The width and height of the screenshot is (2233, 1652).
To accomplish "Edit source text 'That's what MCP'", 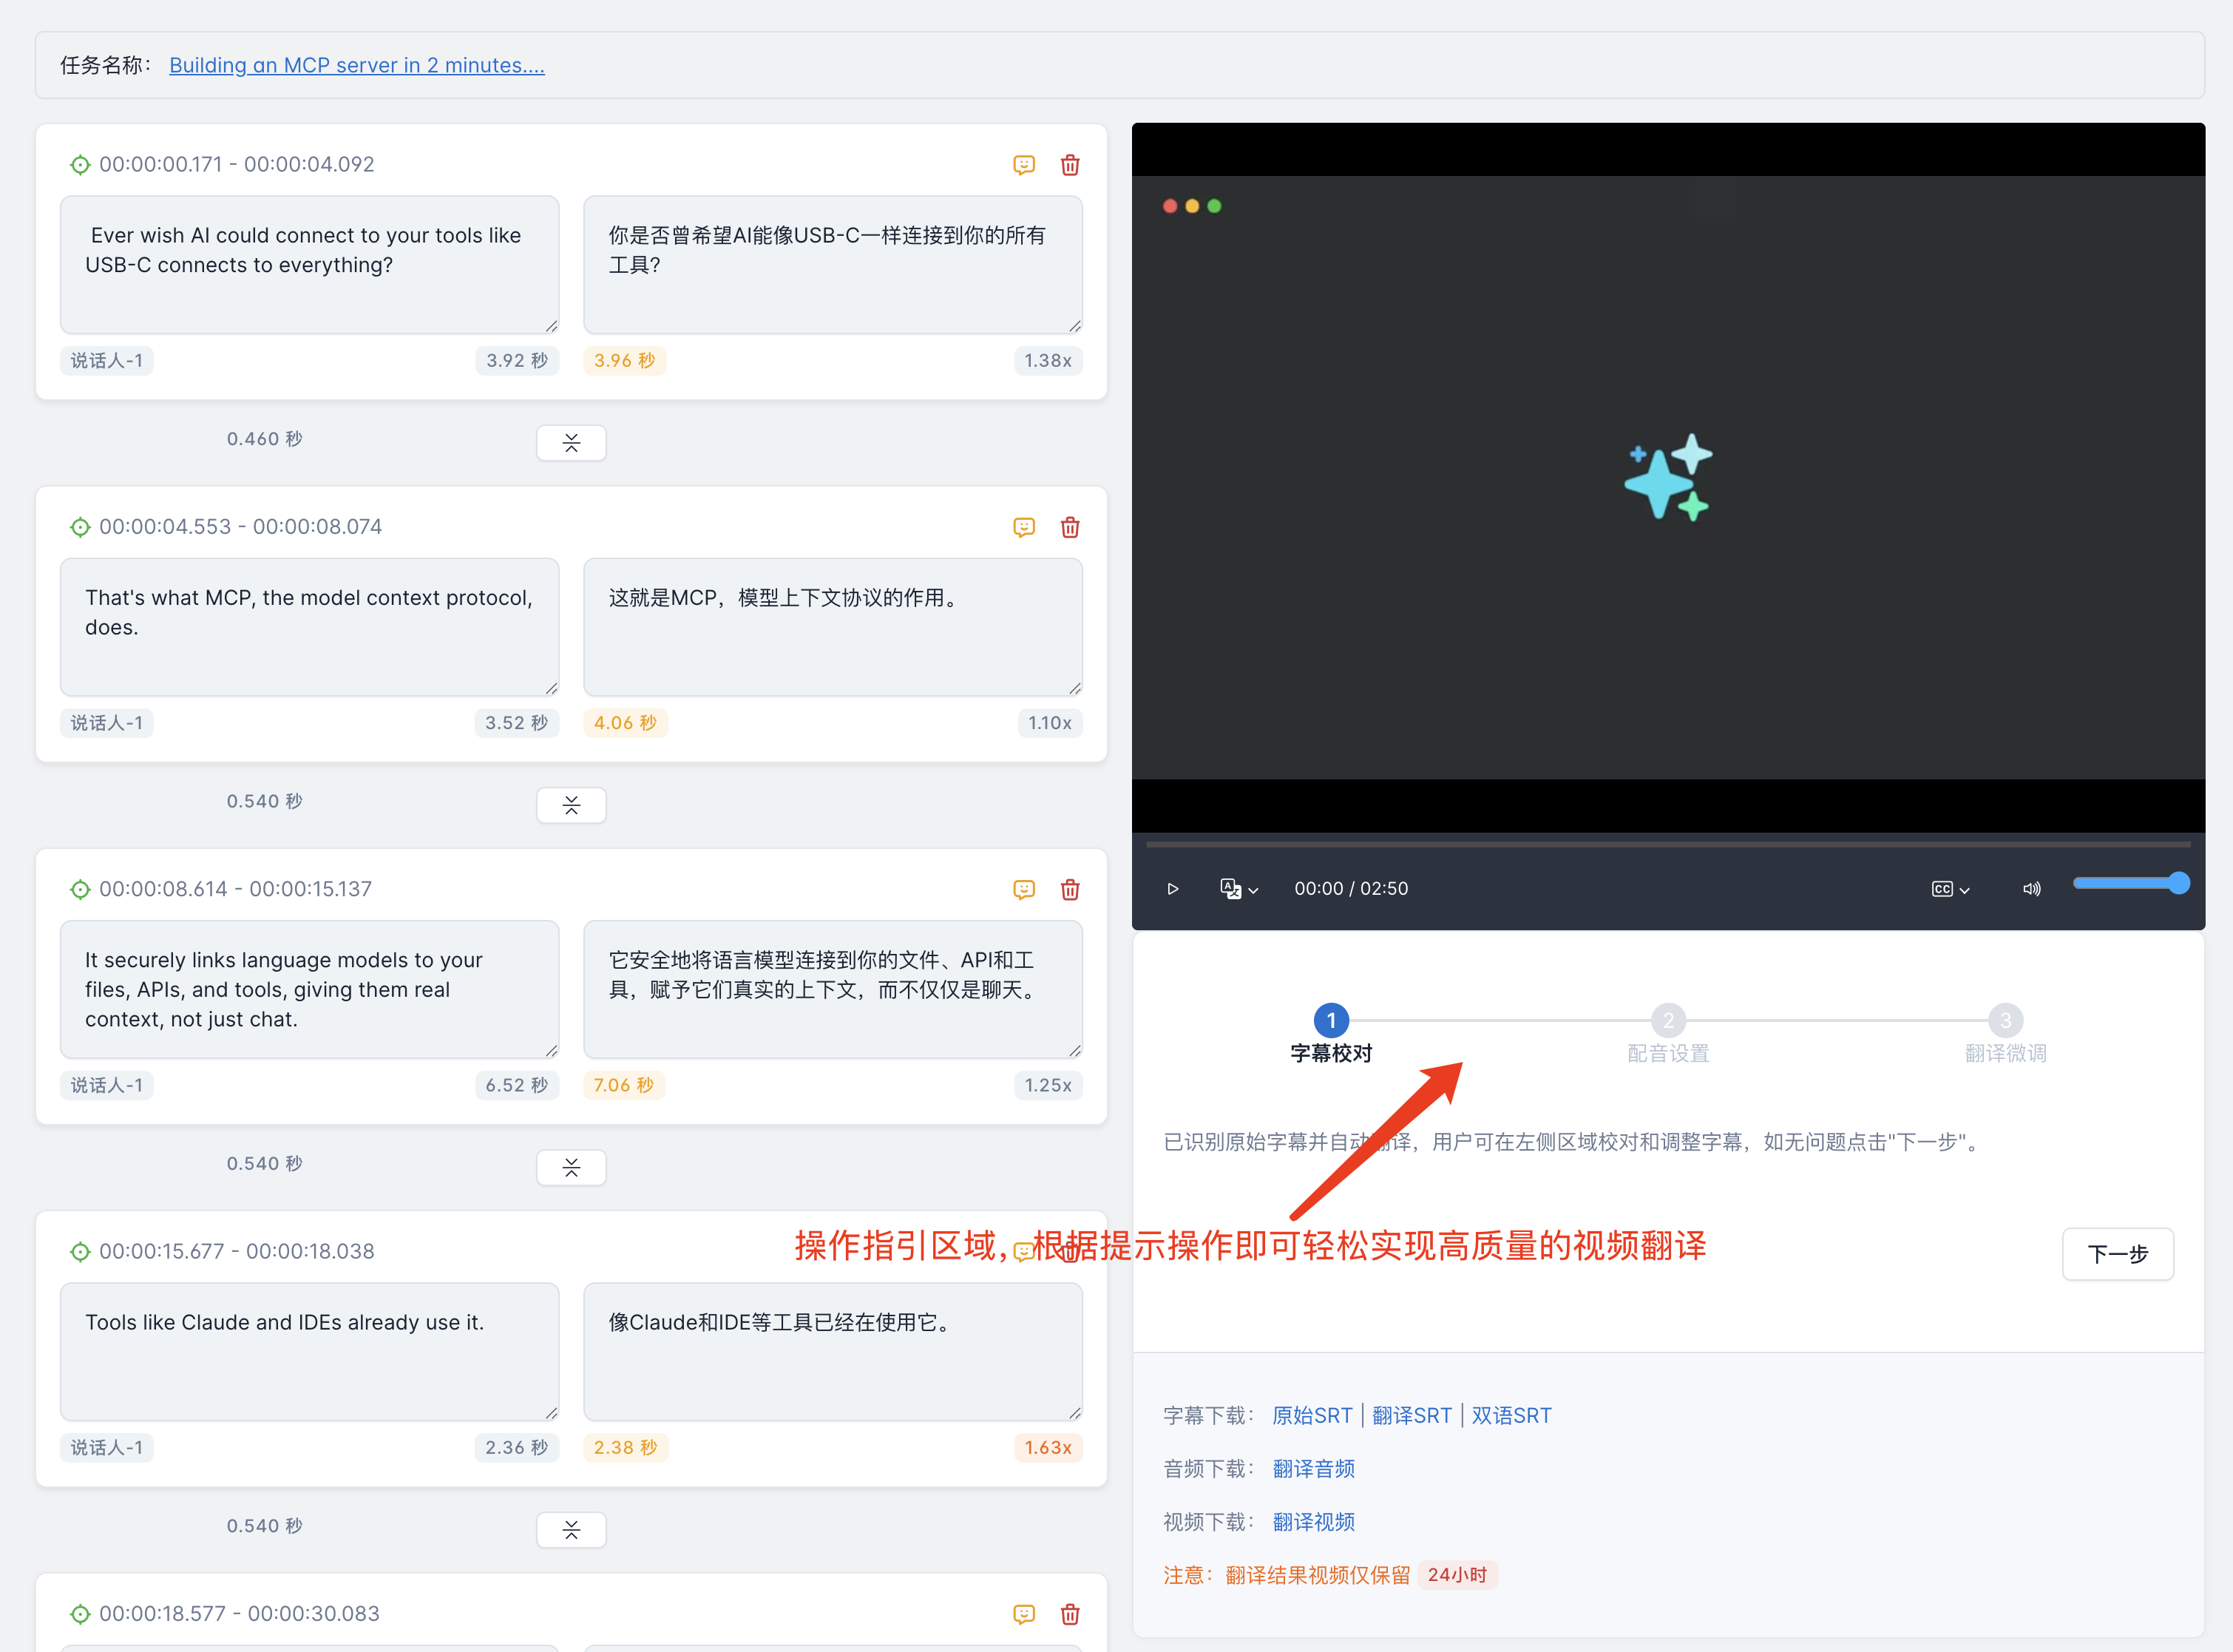I will [309, 627].
